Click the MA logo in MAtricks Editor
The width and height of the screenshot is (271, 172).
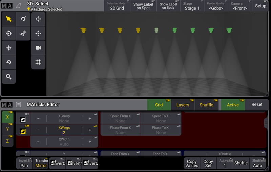pyautogui.click(x=7, y=105)
